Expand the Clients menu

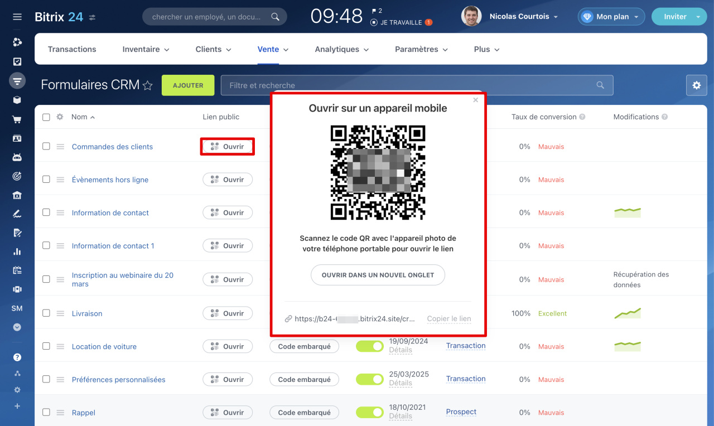(x=213, y=49)
